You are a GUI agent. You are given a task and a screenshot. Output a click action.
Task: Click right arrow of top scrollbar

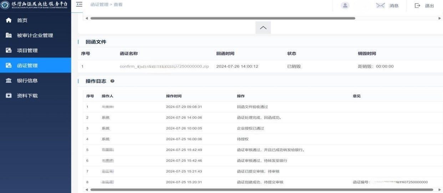[439, 18]
